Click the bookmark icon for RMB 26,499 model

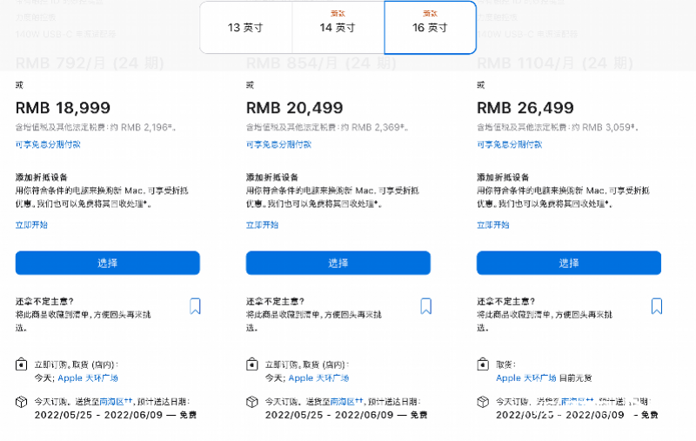pyautogui.click(x=656, y=305)
